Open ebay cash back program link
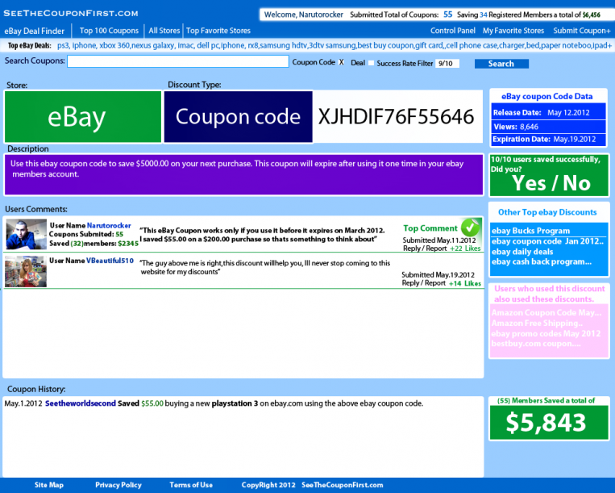This screenshot has width=615, height=493. [542, 261]
